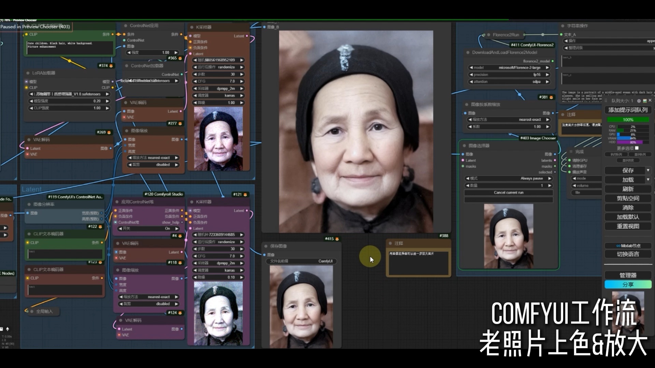The width and height of the screenshot is (655, 368).
Task: Toggle 图像缩放 裁剪 disabled option in upper node
Action: point(153,165)
